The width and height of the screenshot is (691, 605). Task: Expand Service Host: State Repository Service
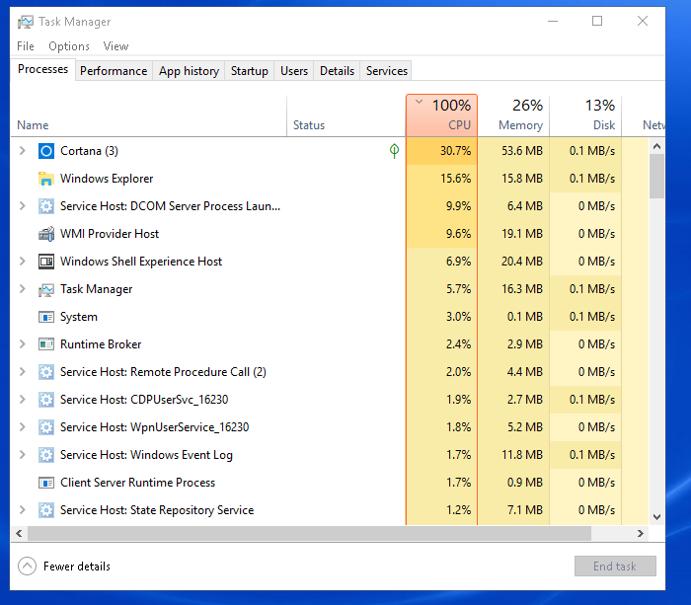point(23,510)
